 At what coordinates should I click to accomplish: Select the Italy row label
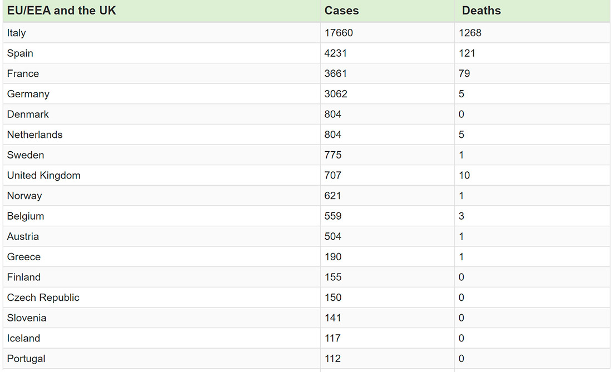tap(16, 32)
